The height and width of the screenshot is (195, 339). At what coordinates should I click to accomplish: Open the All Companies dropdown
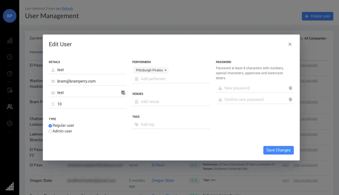click(316, 38)
